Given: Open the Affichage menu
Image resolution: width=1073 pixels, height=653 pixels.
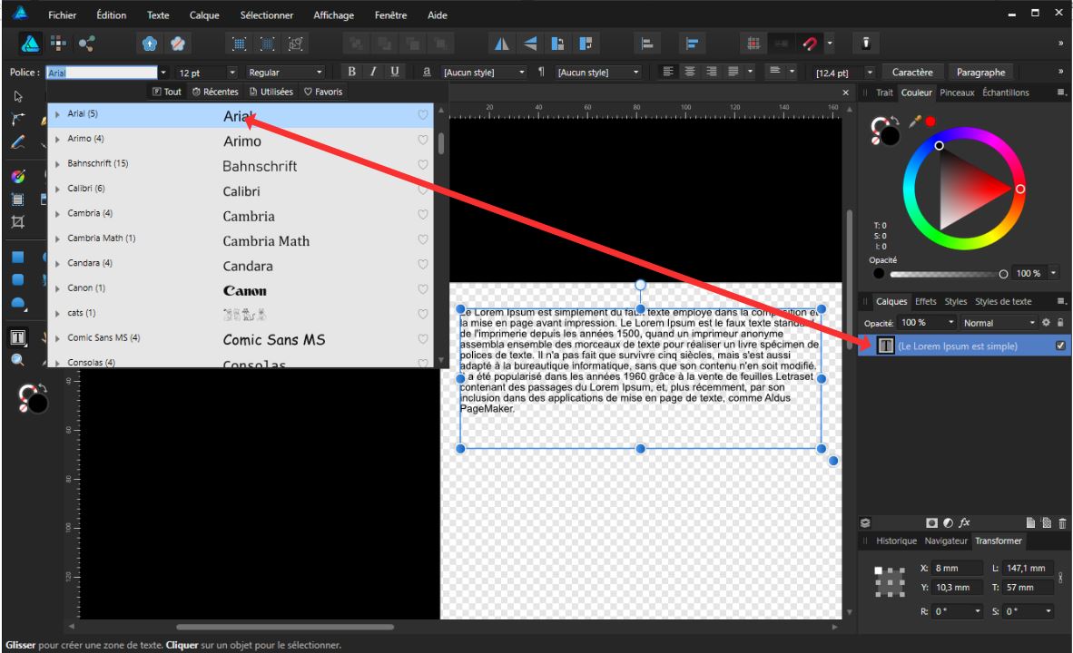Looking at the screenshot, I should click(x=334, y=15).
